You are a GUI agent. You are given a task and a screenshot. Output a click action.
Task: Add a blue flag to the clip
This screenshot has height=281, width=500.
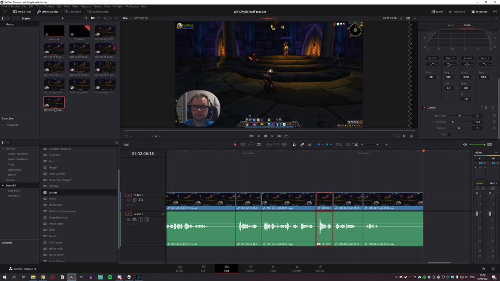tap(319, 144)
